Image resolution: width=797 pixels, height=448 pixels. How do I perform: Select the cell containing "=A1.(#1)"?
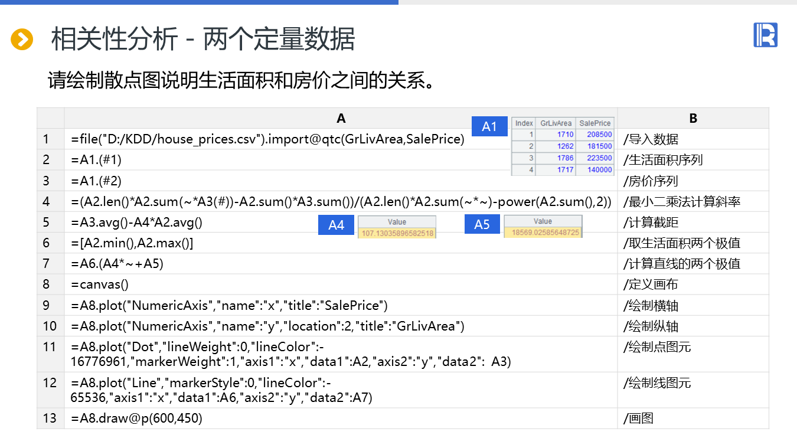(x=341, y=160)
